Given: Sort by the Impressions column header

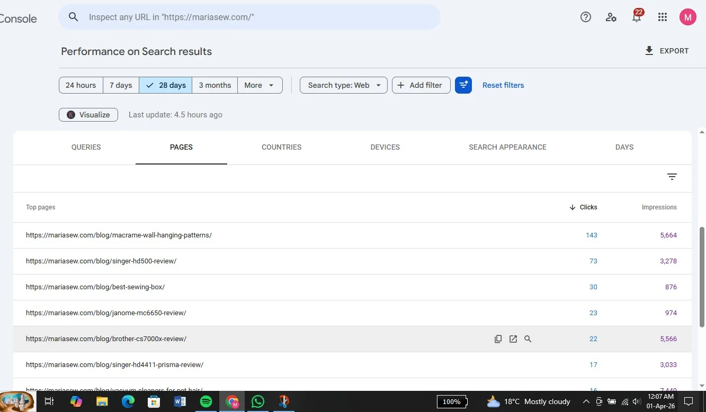Looking at the screenshot, I should (659, 207).
